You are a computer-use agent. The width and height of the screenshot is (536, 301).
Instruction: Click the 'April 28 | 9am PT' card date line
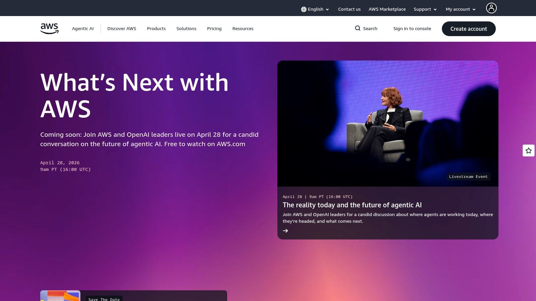(x=318, y=197)
